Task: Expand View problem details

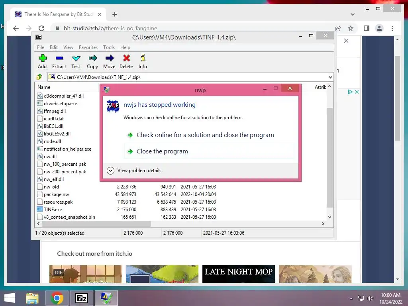Action: click(134, 171)
